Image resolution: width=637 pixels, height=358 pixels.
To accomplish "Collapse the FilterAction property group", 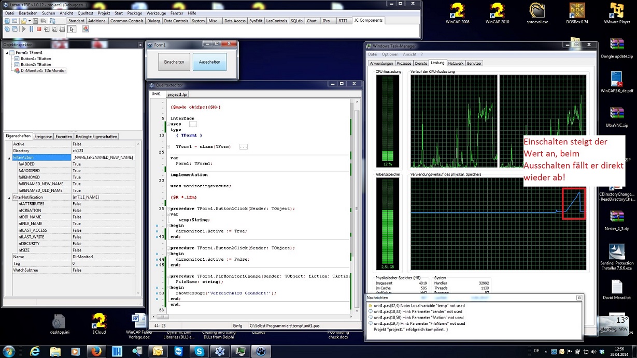I will pos(9,158).
